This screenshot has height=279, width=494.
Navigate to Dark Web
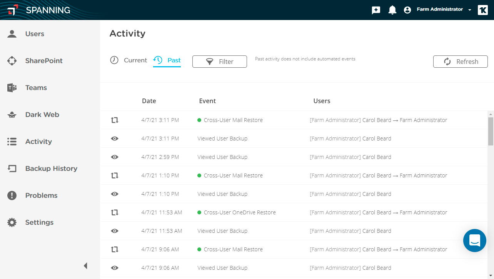click(42, 115)
